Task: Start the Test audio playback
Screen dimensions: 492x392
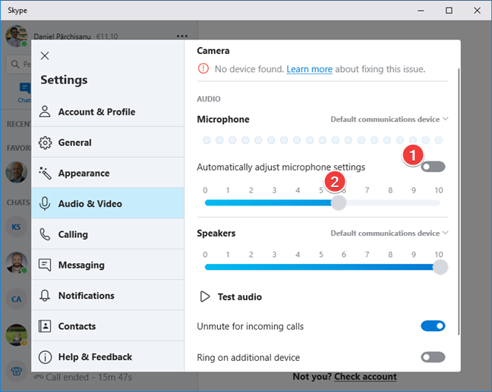Action: (231, 296)
